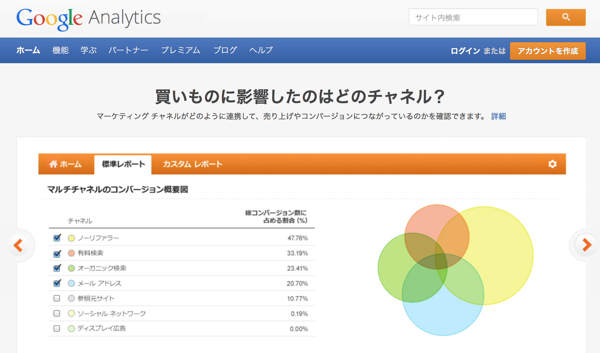Open the 機能 navigation menu
The image size is (600, 353).
coord(61,50)
